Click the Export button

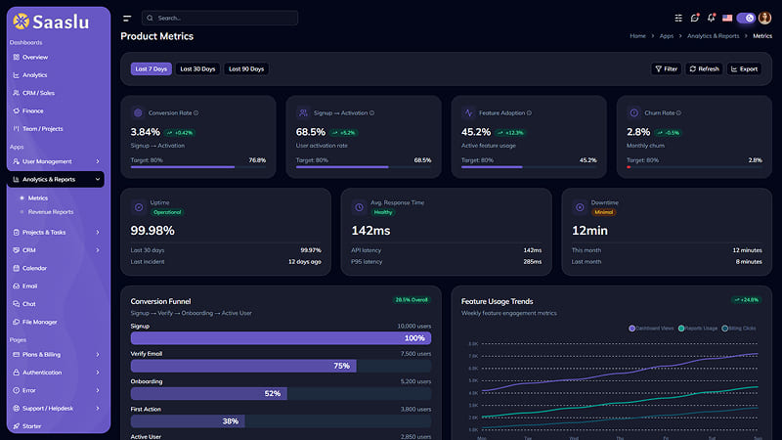[x=744, y=68]
